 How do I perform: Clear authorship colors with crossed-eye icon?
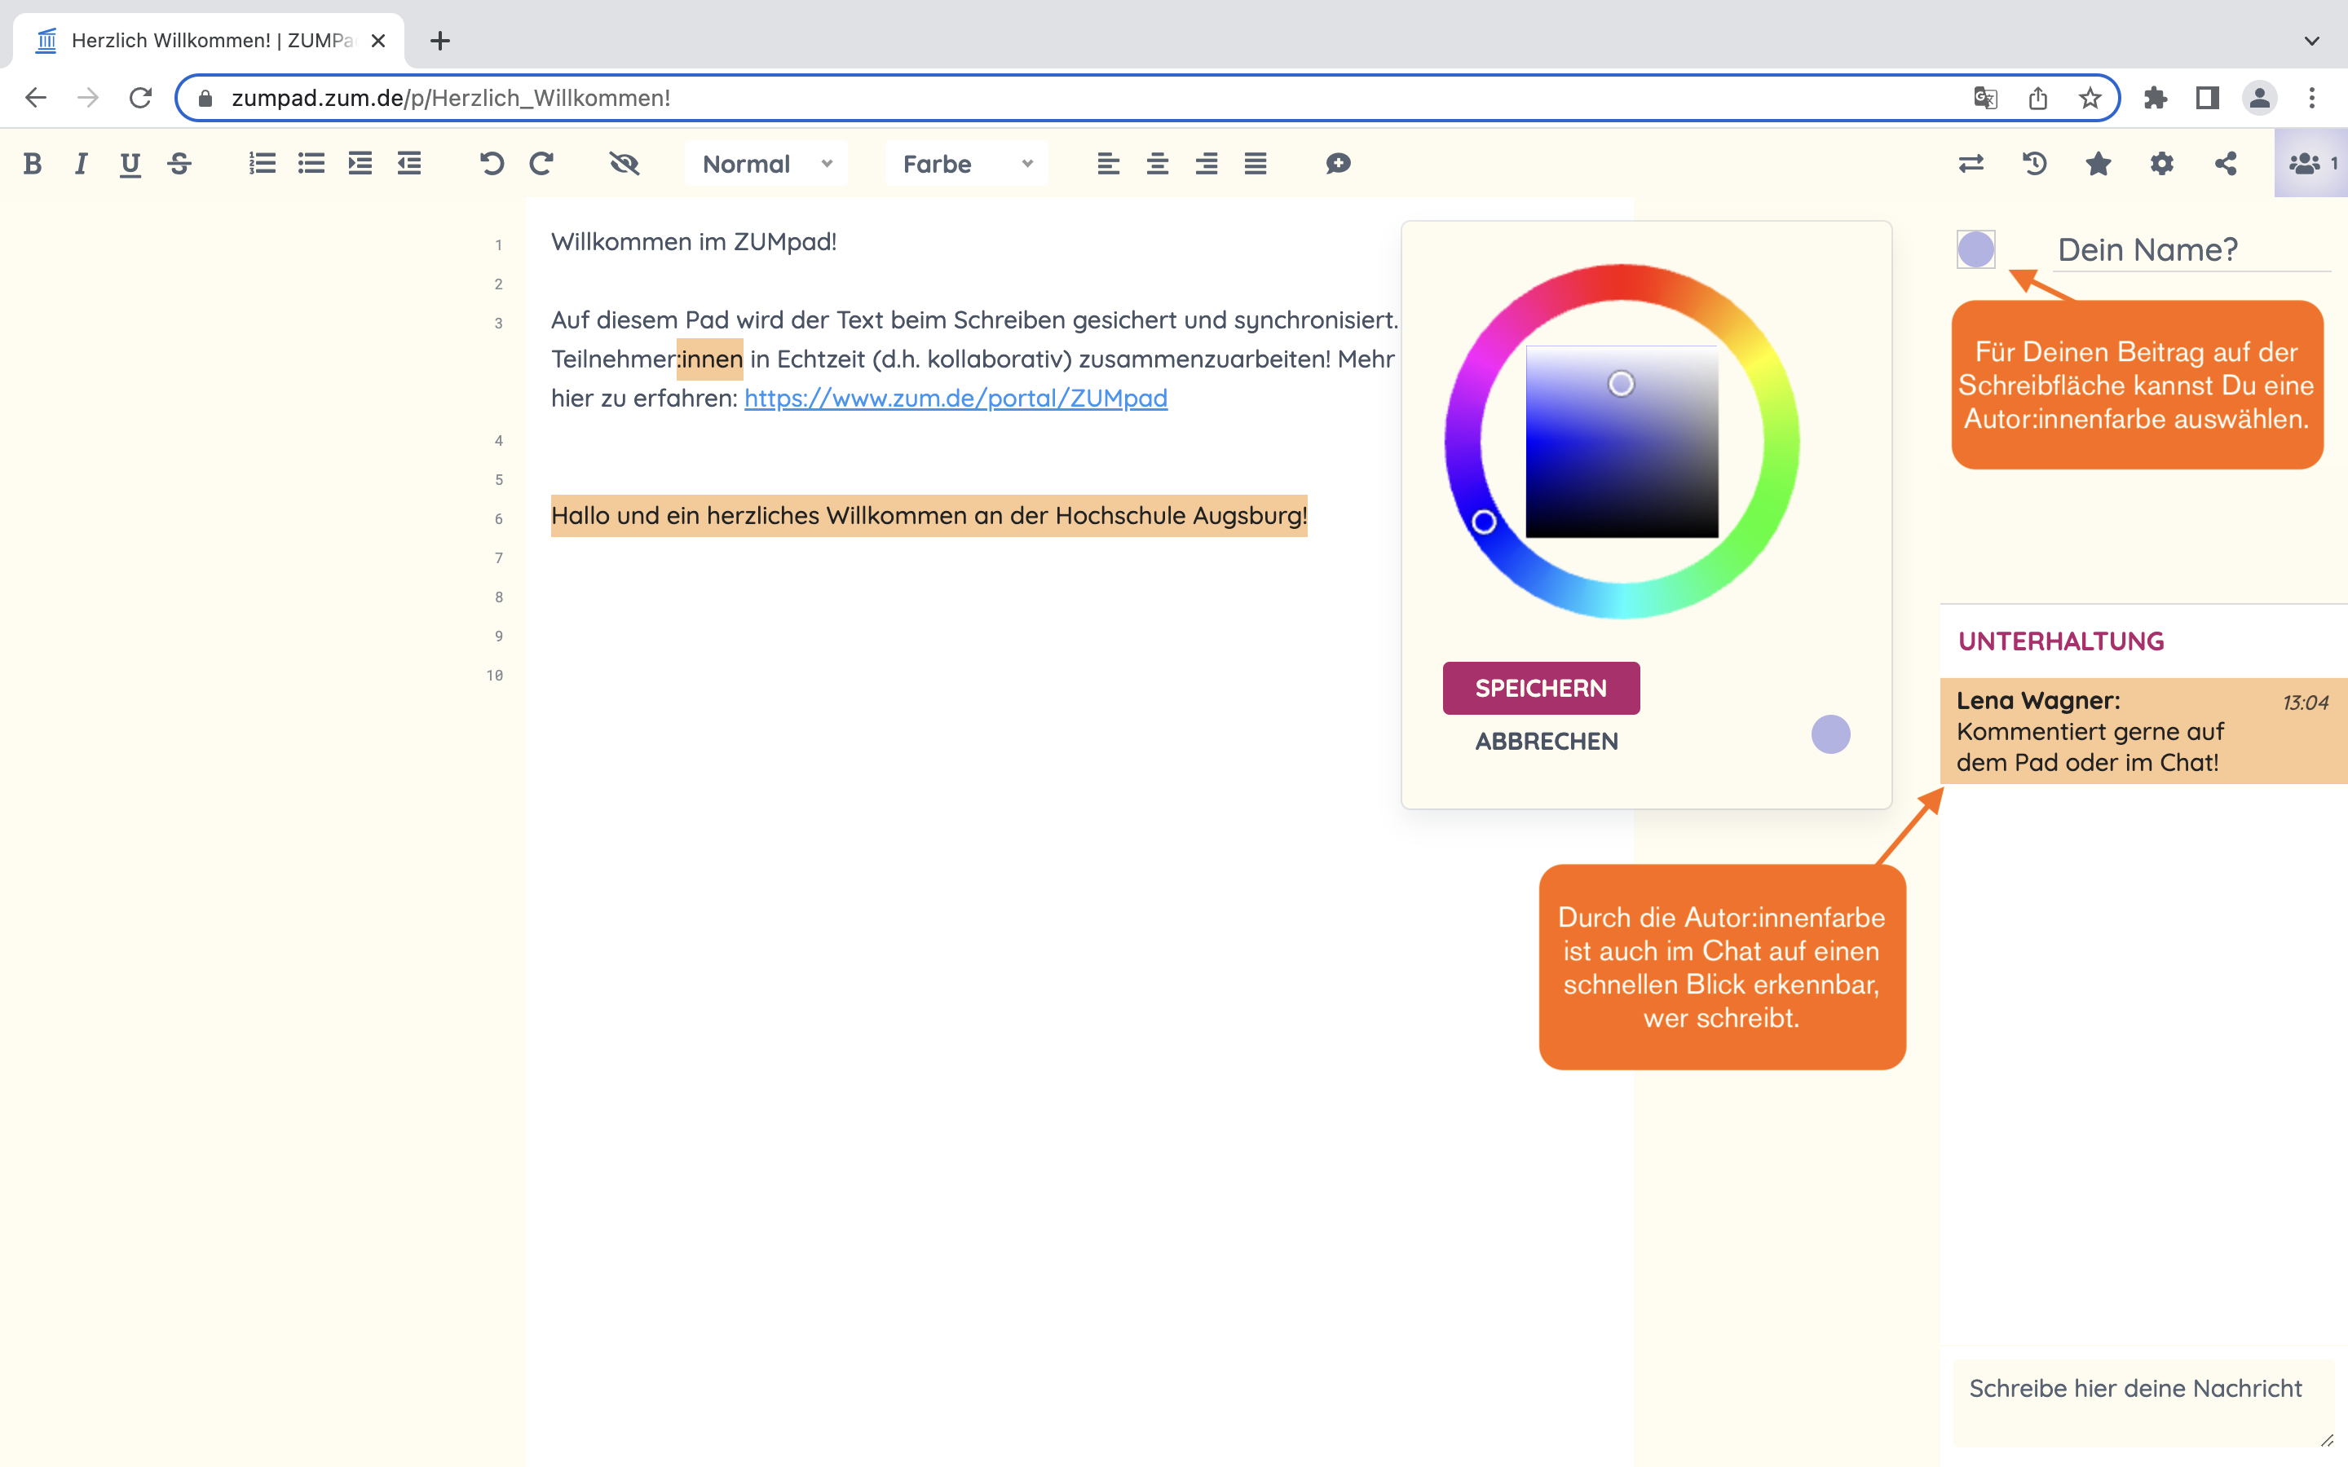[624, 164]
